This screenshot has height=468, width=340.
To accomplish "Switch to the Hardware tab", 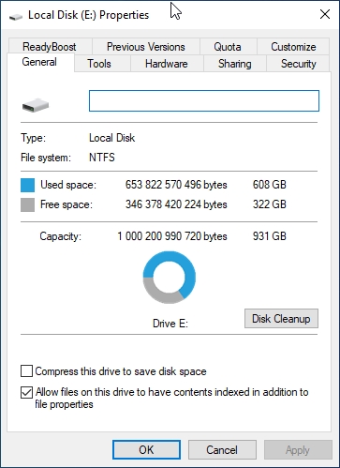I will tap(167, 64).
